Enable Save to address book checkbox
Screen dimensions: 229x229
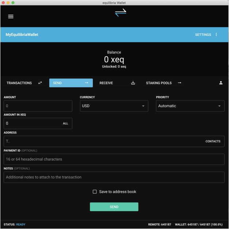(x=95, y=192)
